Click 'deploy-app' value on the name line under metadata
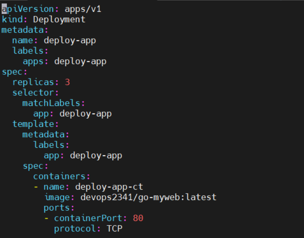 click(70, 41)
